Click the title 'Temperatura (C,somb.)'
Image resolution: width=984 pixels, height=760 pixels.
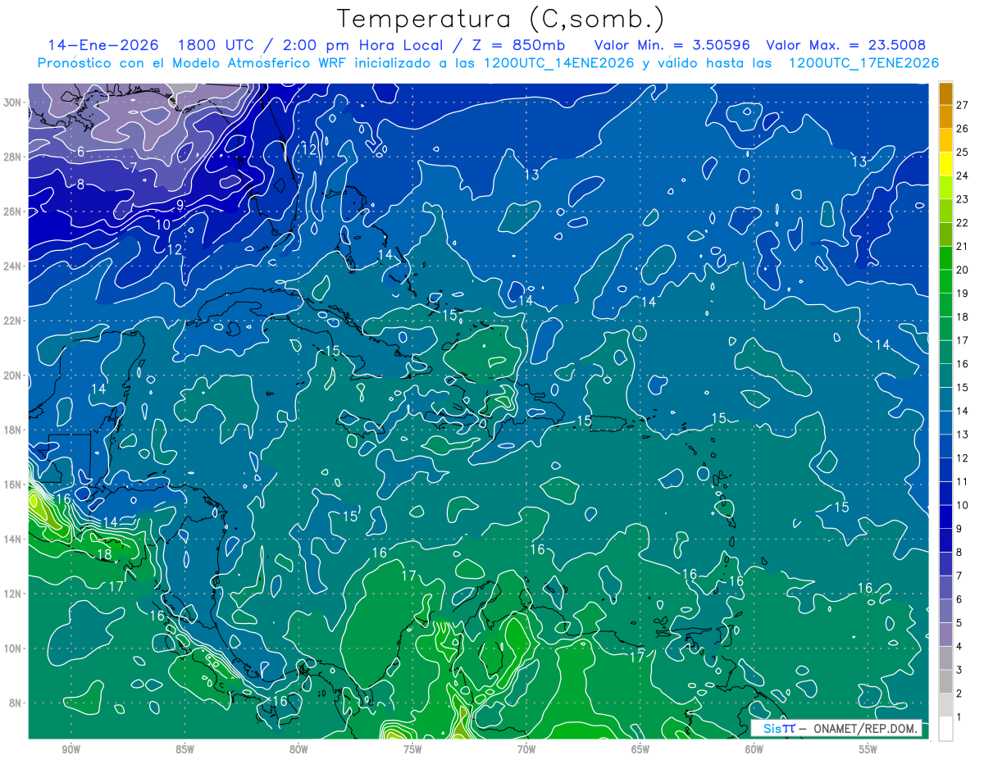pos(500,19)
